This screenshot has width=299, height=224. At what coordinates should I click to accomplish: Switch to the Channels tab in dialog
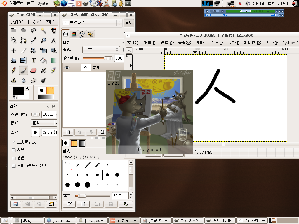[x=74, y=34]
